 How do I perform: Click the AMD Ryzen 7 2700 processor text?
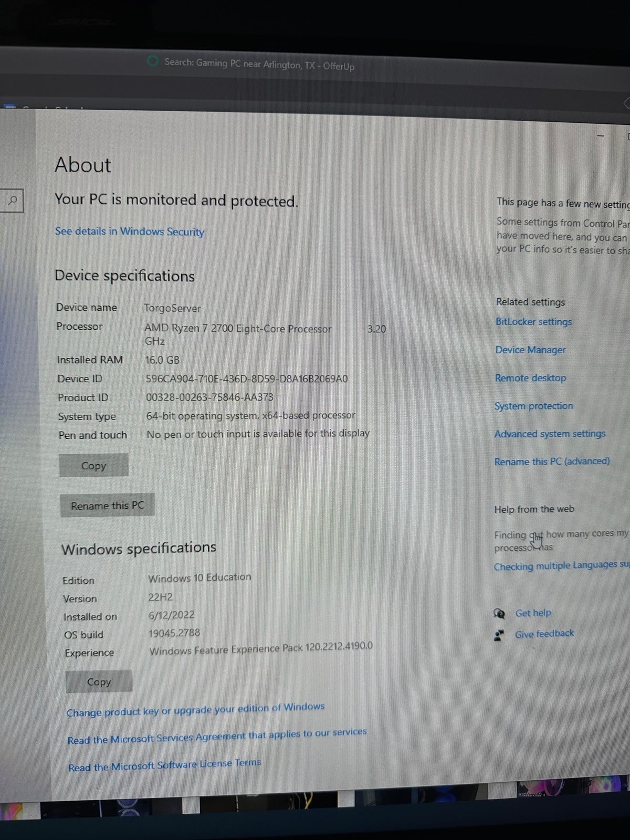(x=238, y=329)
